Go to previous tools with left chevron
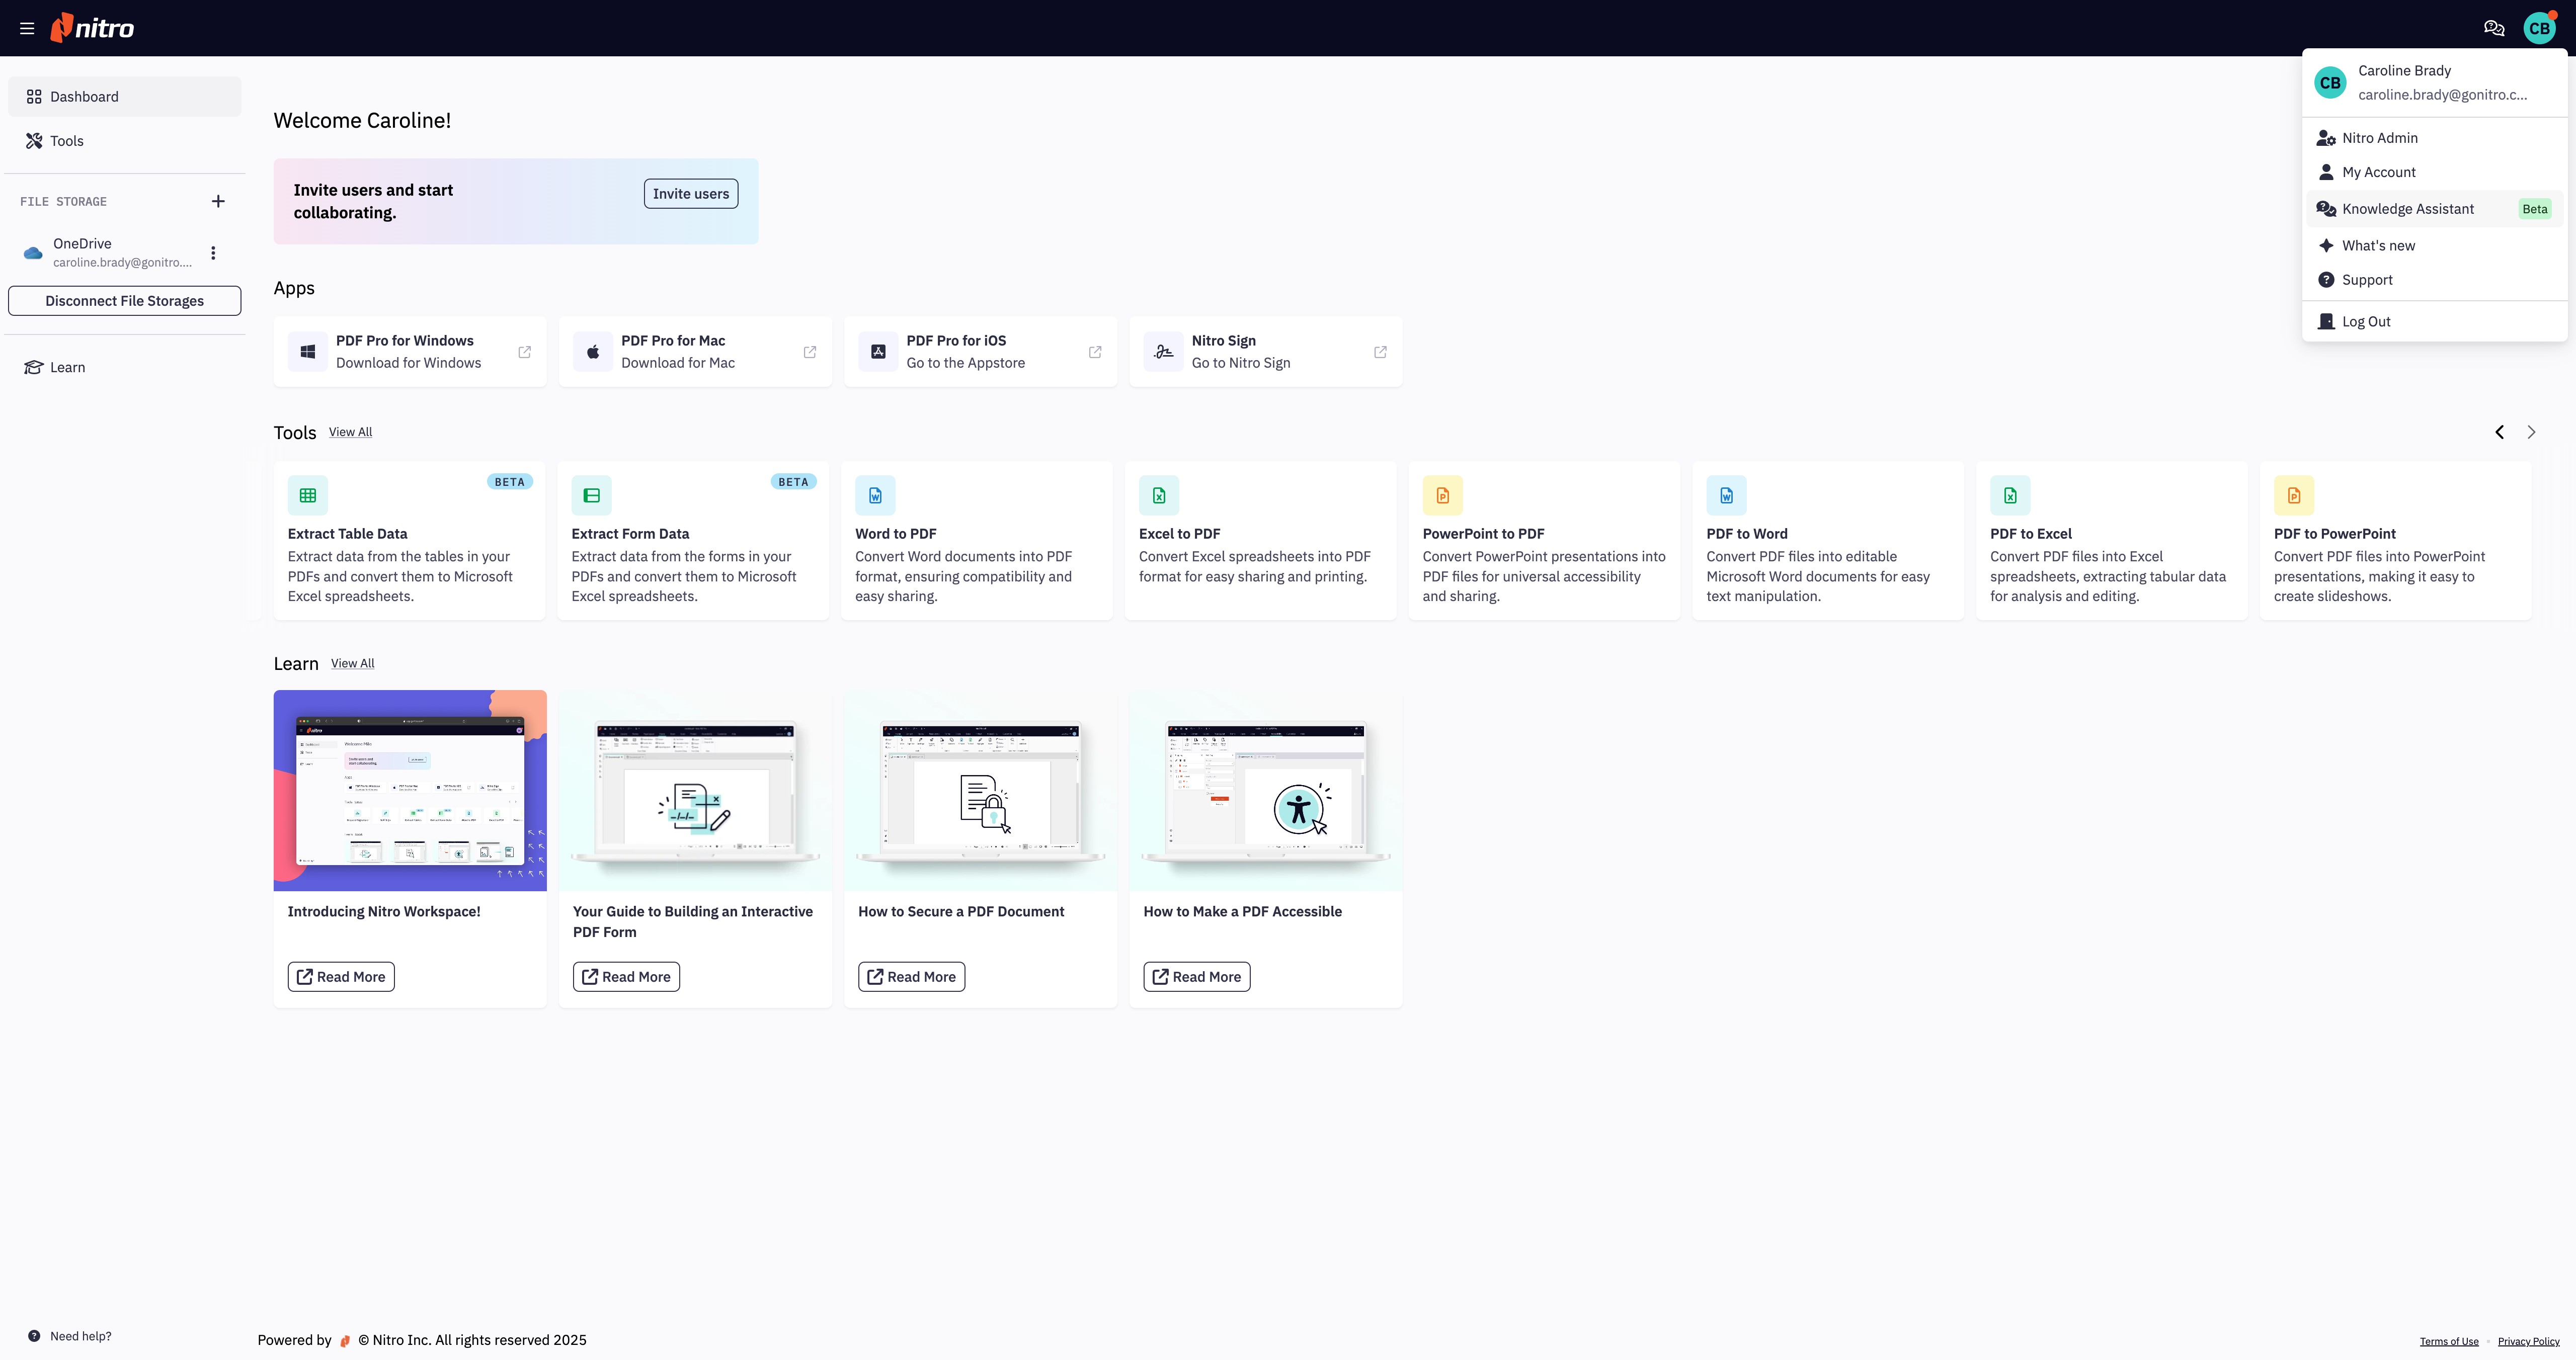2576x1360 pixels. pos(2499,432)
